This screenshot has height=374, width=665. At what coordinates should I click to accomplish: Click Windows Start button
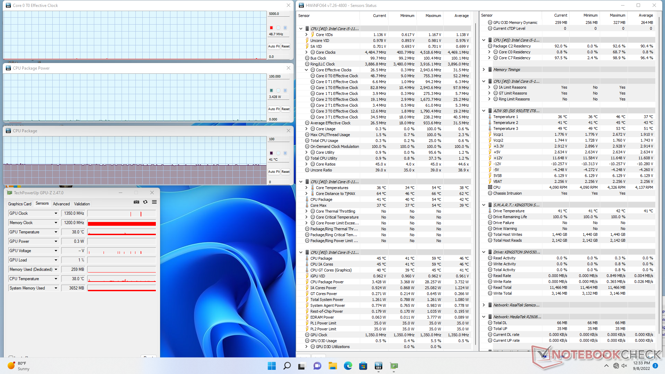272,366
